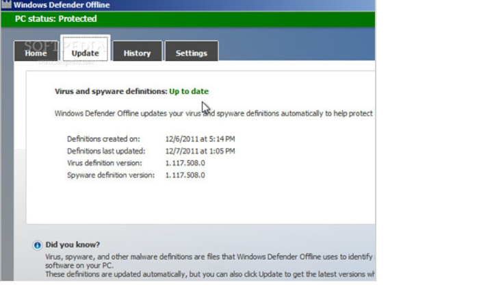Click the sentence starting 'Windows Defender Offline updates your'
The width and height of the screenshot is (479, 300).
point(213,114)
